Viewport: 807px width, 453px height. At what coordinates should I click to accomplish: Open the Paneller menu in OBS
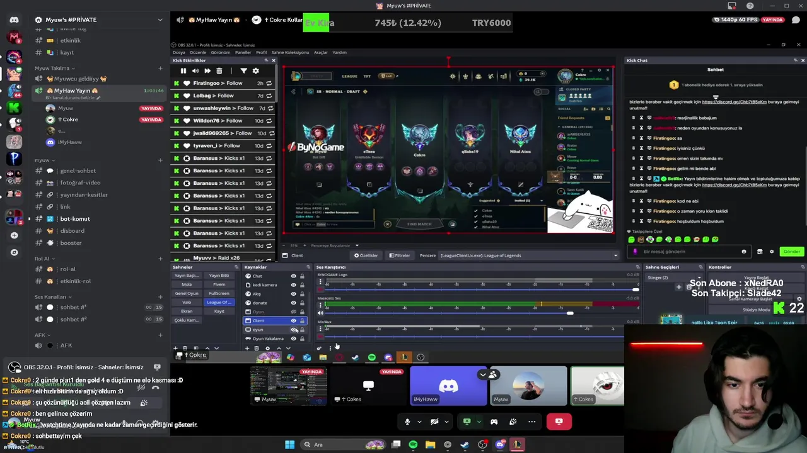click(x=243, y=52)
